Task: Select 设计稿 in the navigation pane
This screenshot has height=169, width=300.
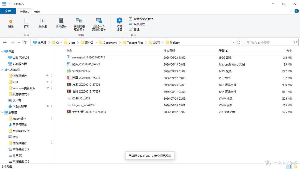Action: pyautogui.click(x=15, y=100)
